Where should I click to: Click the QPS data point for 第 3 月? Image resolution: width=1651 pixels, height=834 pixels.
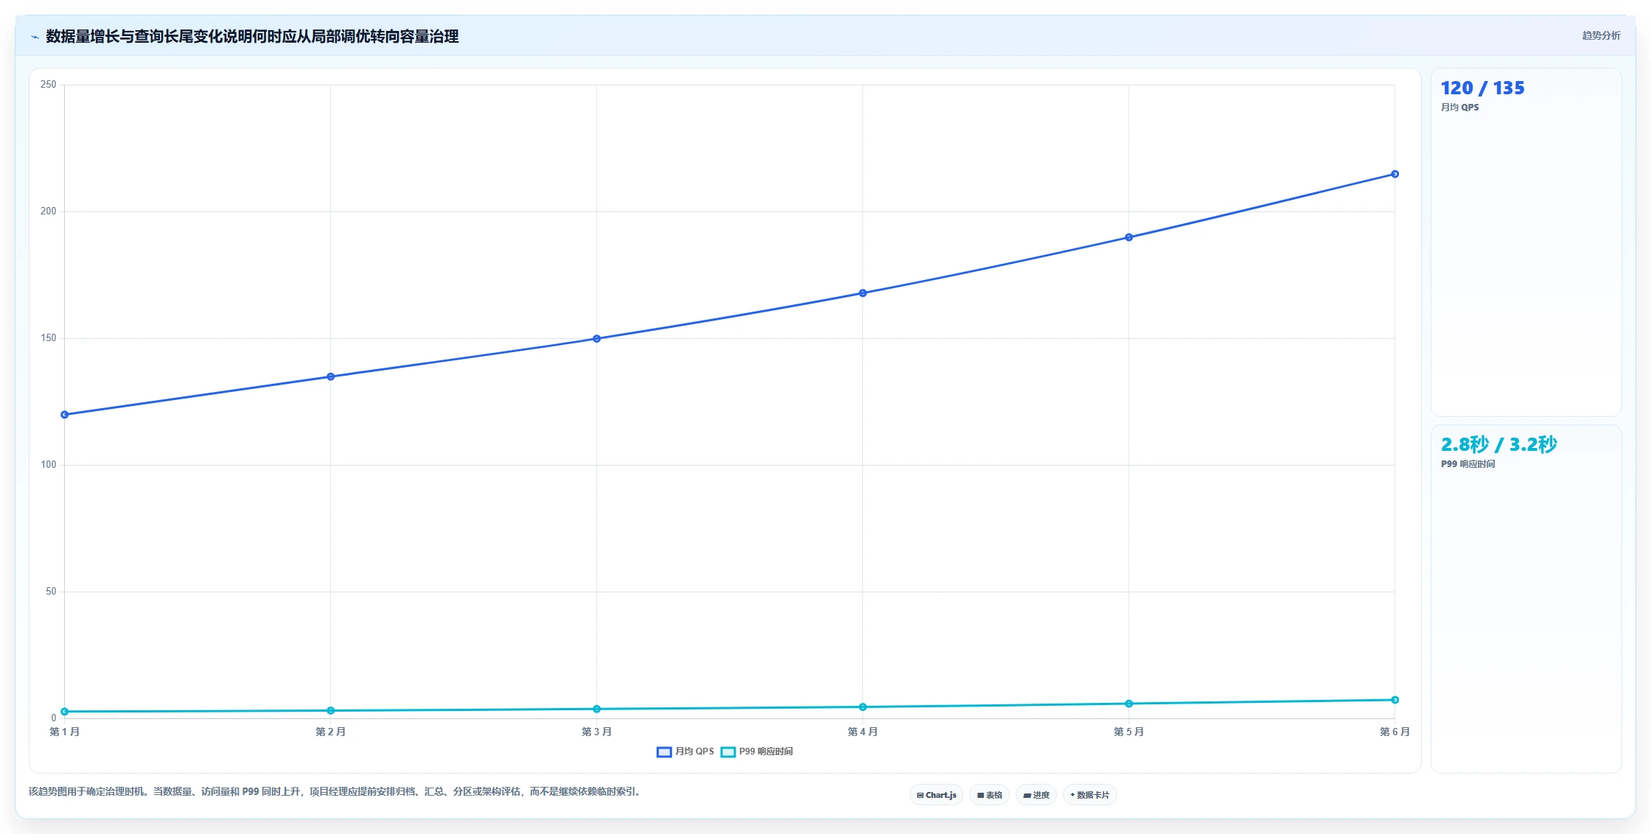[597, 339]
